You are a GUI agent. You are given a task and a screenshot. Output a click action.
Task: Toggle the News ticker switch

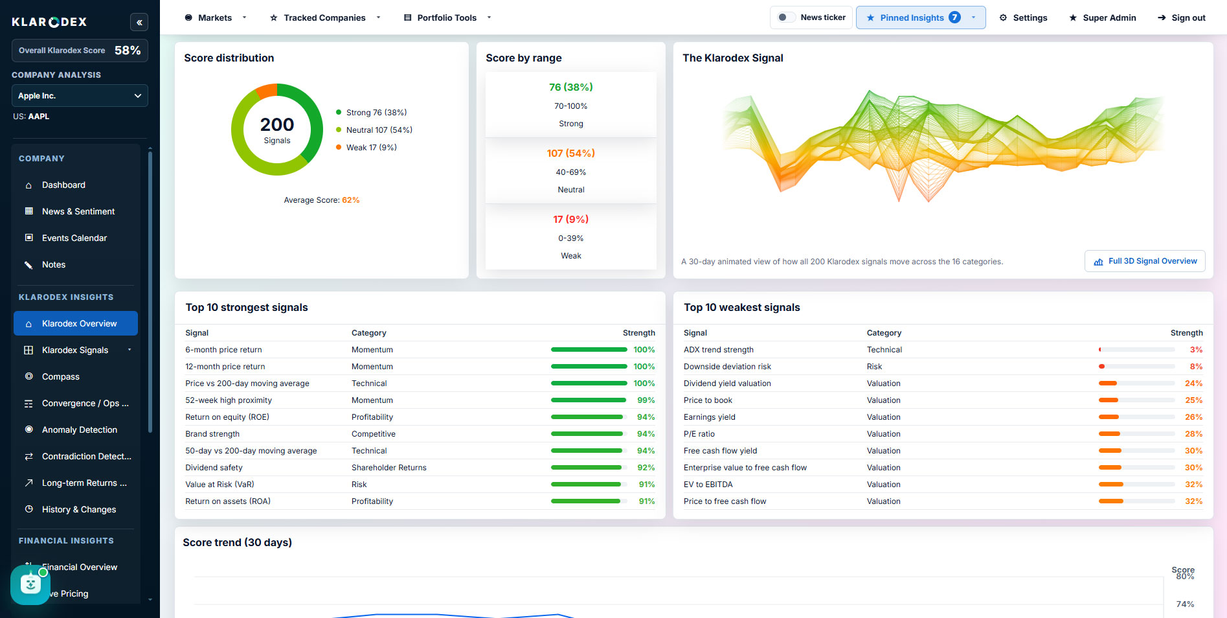pyautogui.click(x=786, y=17)
